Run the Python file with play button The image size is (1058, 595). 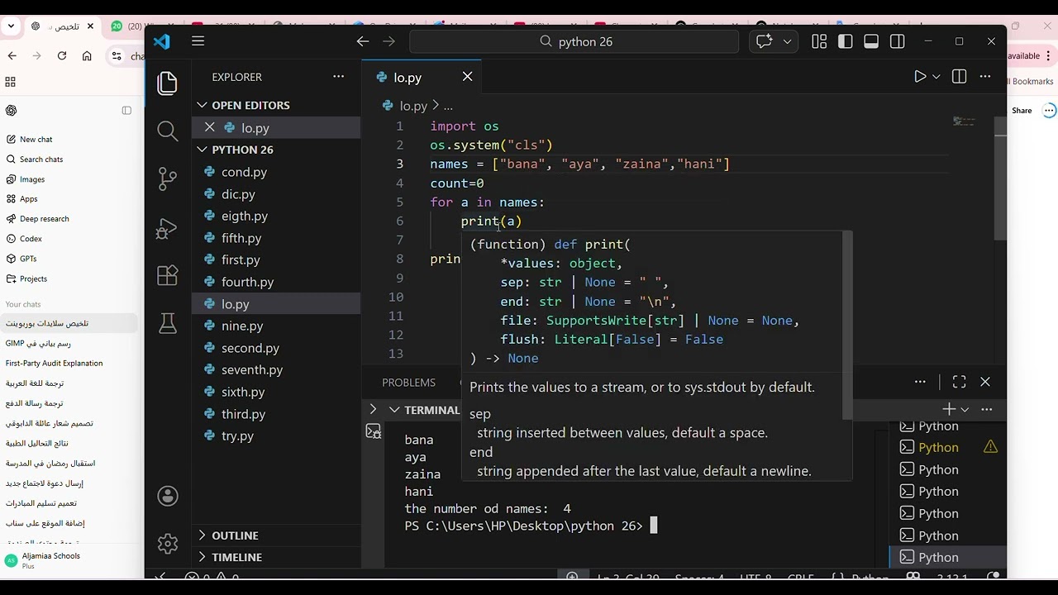(920, 76)
